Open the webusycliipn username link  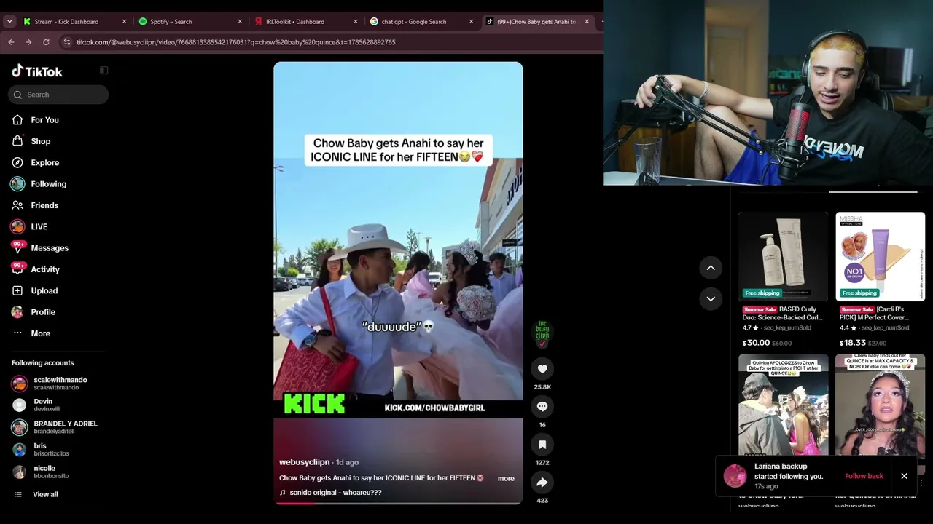tap(304, 462)
